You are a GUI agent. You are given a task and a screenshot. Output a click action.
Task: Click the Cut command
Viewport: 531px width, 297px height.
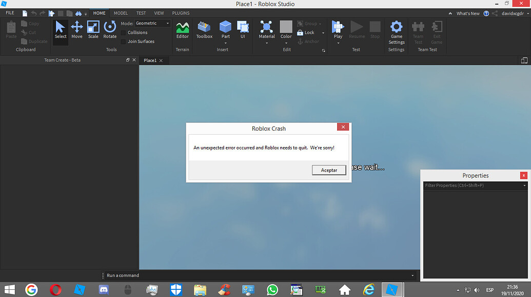[x=28, y=32]
